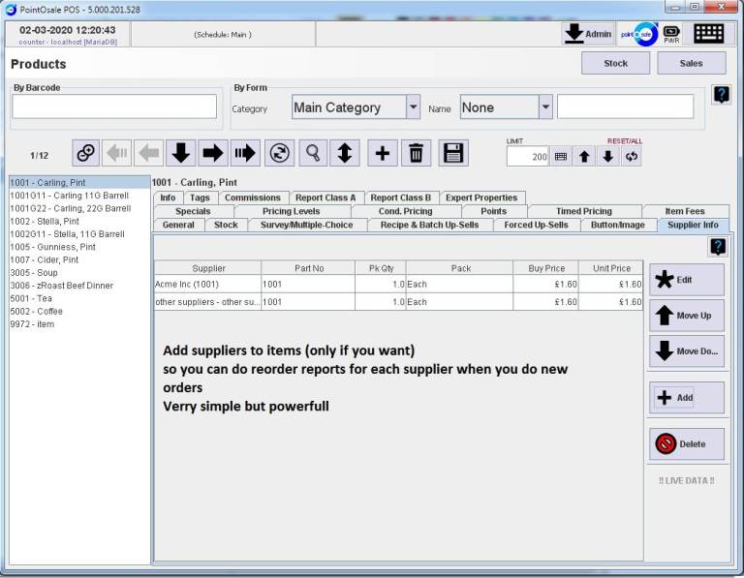Image resolution: width=744 pixels, height=578 pixels.
Task: Open the Name filter dropdown
Action: (x=545, y=107)
